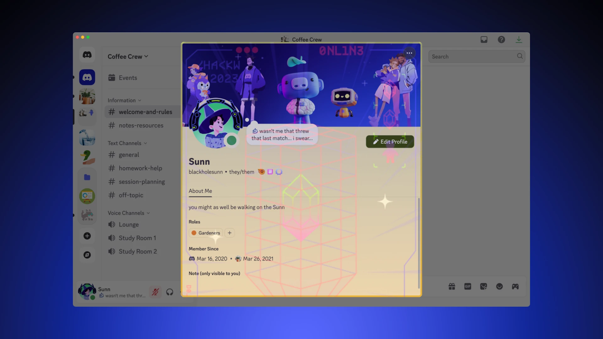Click the help question mark icon
The height and width of the screenshot is (339, 603).
[x=501, y=40]
